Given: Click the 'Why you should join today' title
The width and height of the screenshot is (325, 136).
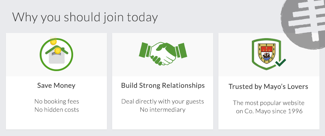Looking at the screenshot, I should pos(85,17).
